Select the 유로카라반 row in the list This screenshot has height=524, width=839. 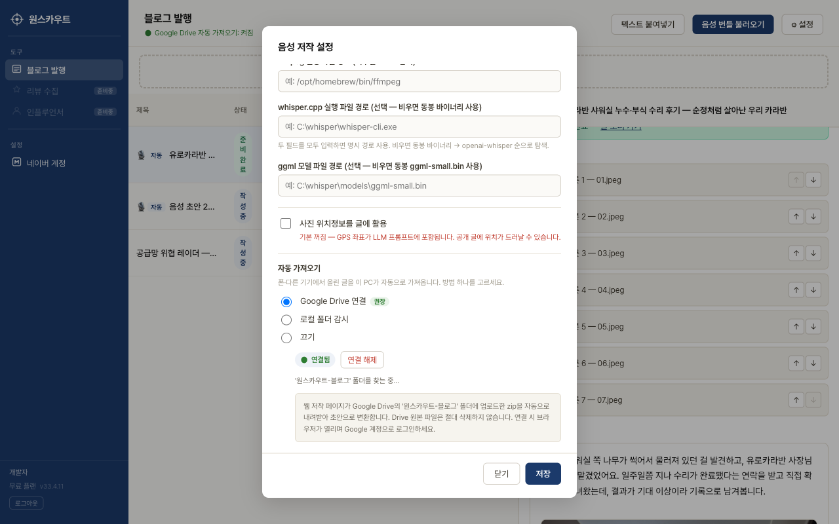[x=195, y=155]
